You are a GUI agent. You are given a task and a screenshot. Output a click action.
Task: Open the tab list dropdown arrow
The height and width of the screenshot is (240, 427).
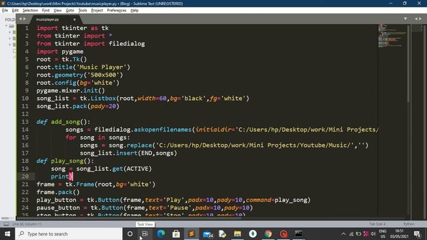point(405,19)
